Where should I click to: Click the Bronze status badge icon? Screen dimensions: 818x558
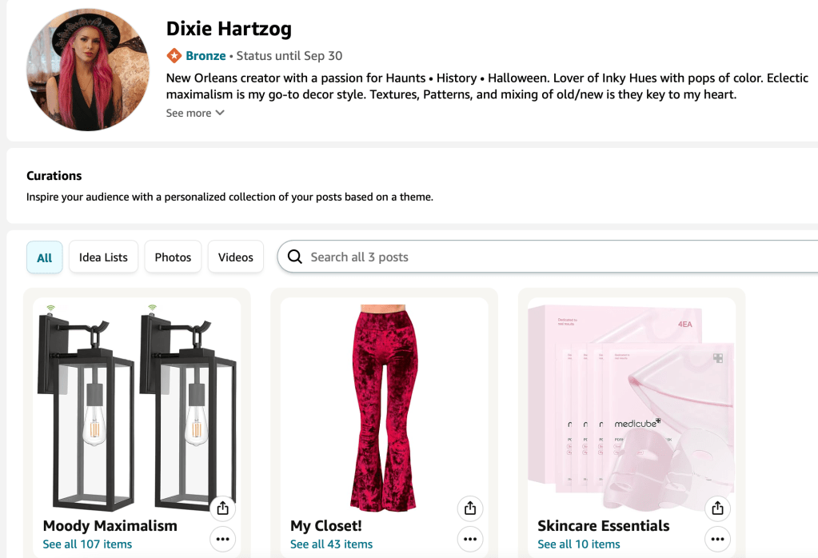point(174,55)
